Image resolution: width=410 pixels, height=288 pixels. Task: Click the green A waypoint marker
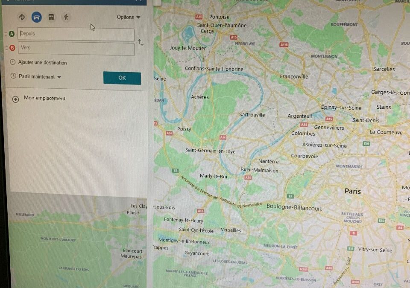click(x=12, y=34)
